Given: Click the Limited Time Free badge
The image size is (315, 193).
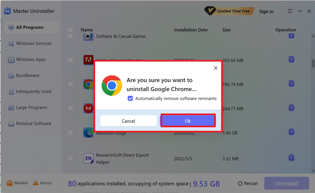Looking at the screenshot, I should pos(229,11).
